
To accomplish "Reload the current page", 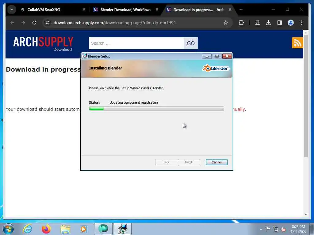I will point(34,23).
